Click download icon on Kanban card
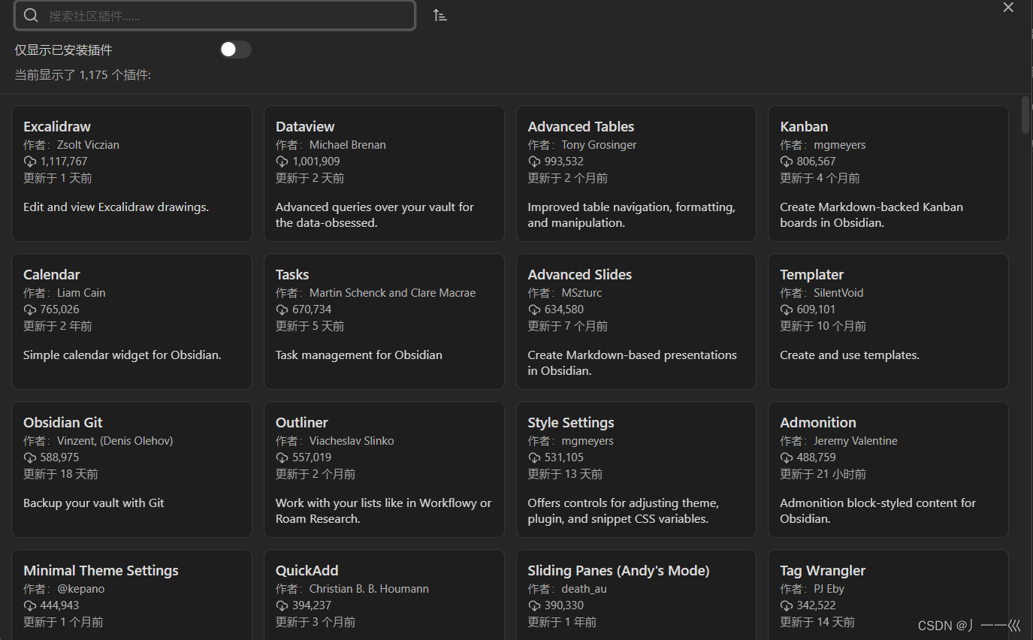1033x640 pixels. pyautogui.click(x=787, y=162)
